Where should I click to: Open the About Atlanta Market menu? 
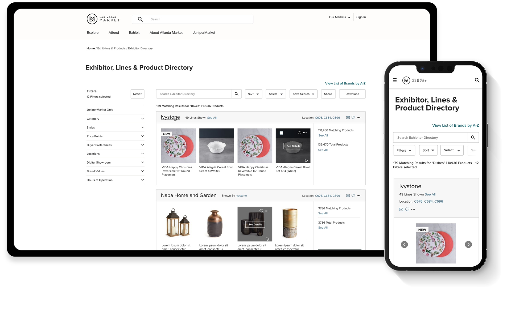tap(166, 33)
